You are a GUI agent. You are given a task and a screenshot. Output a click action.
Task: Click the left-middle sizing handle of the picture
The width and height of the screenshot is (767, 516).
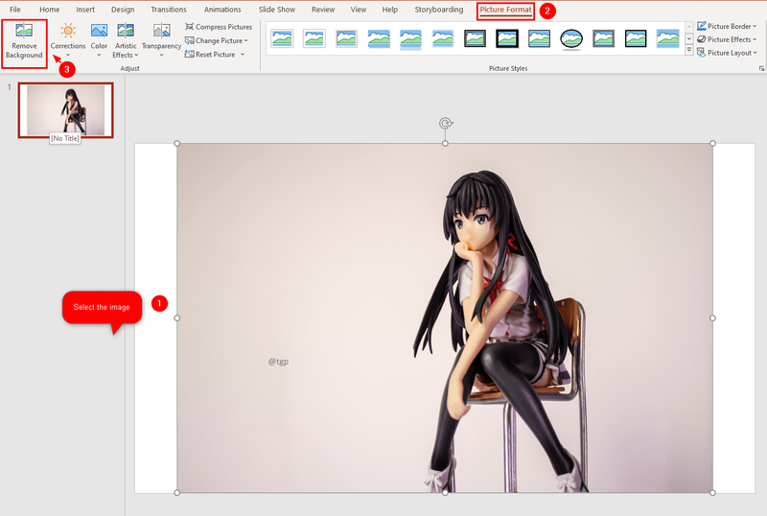pyautogui.click(x=177, y=317)
